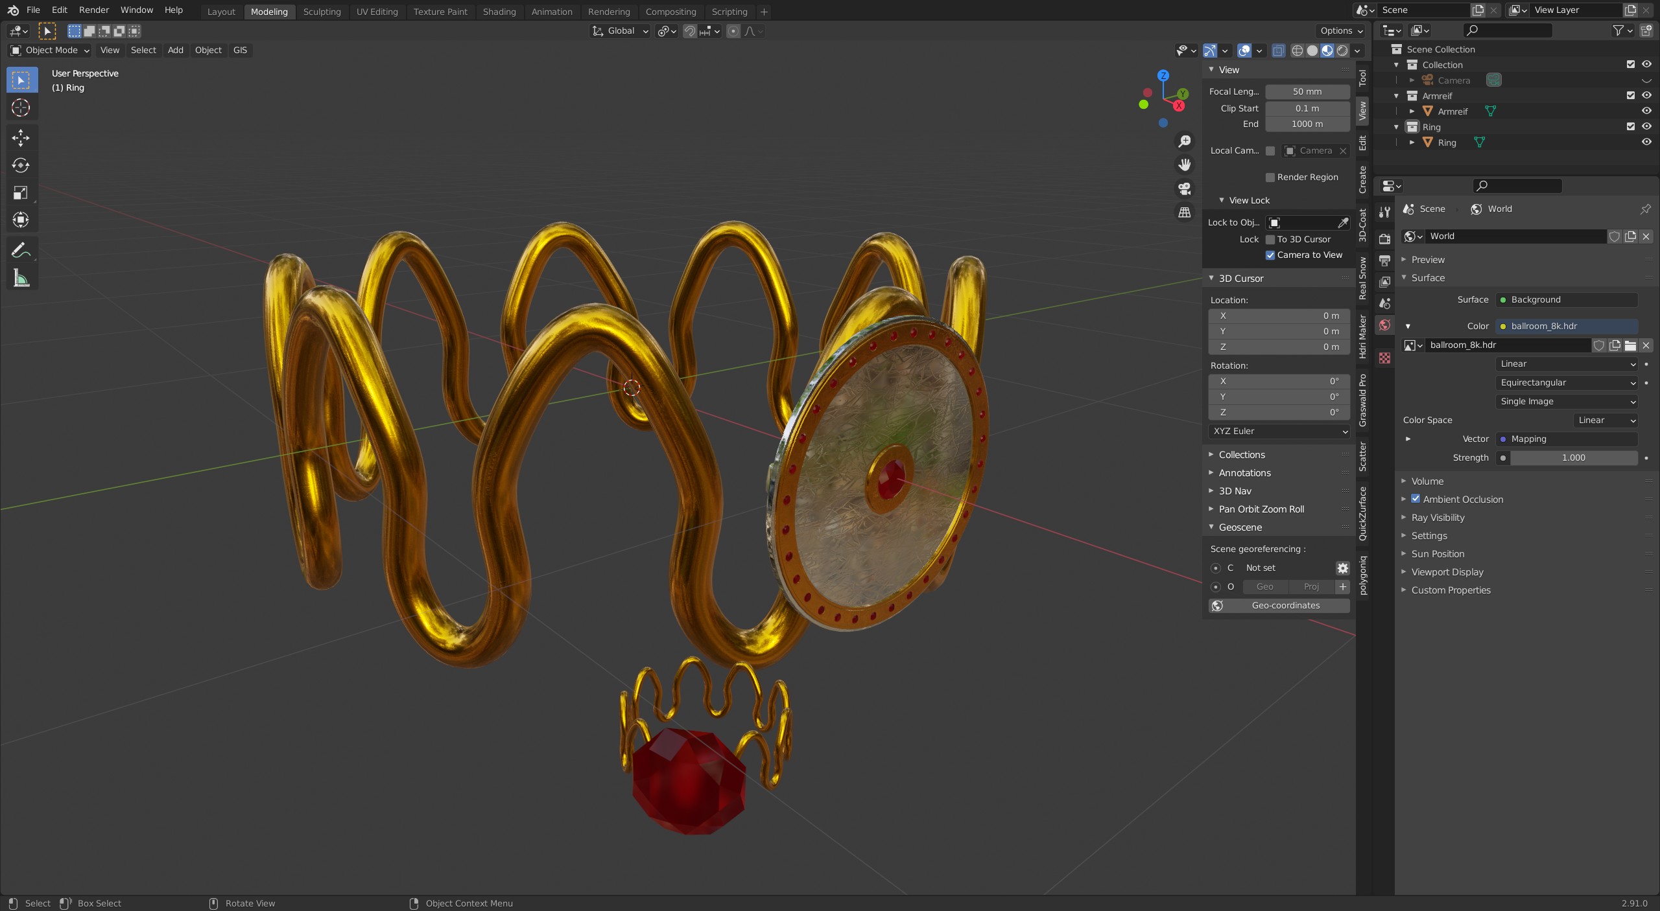
Task: Uncheck Camera to View lock
Action: point(1270,255)
